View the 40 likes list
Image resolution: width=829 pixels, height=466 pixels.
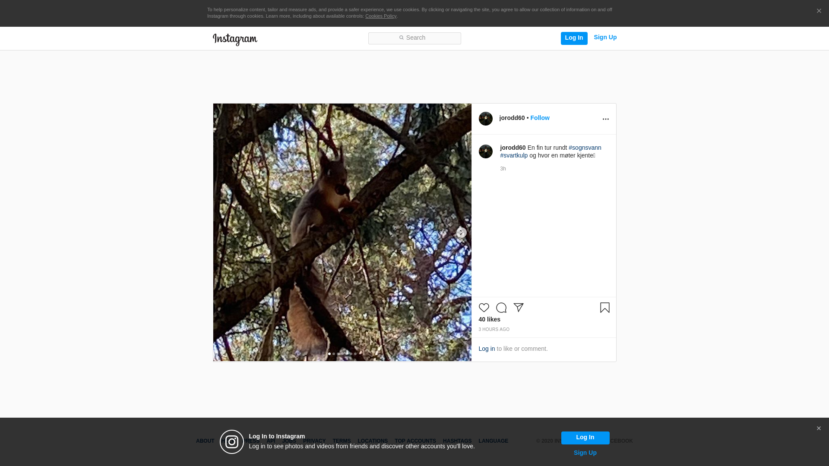(x=489, y=319)
